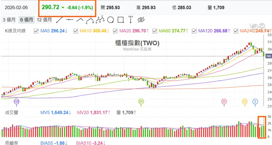272x145 pixels.
Task: Click the green 60 marker on chart
Action: pos(141,102)
